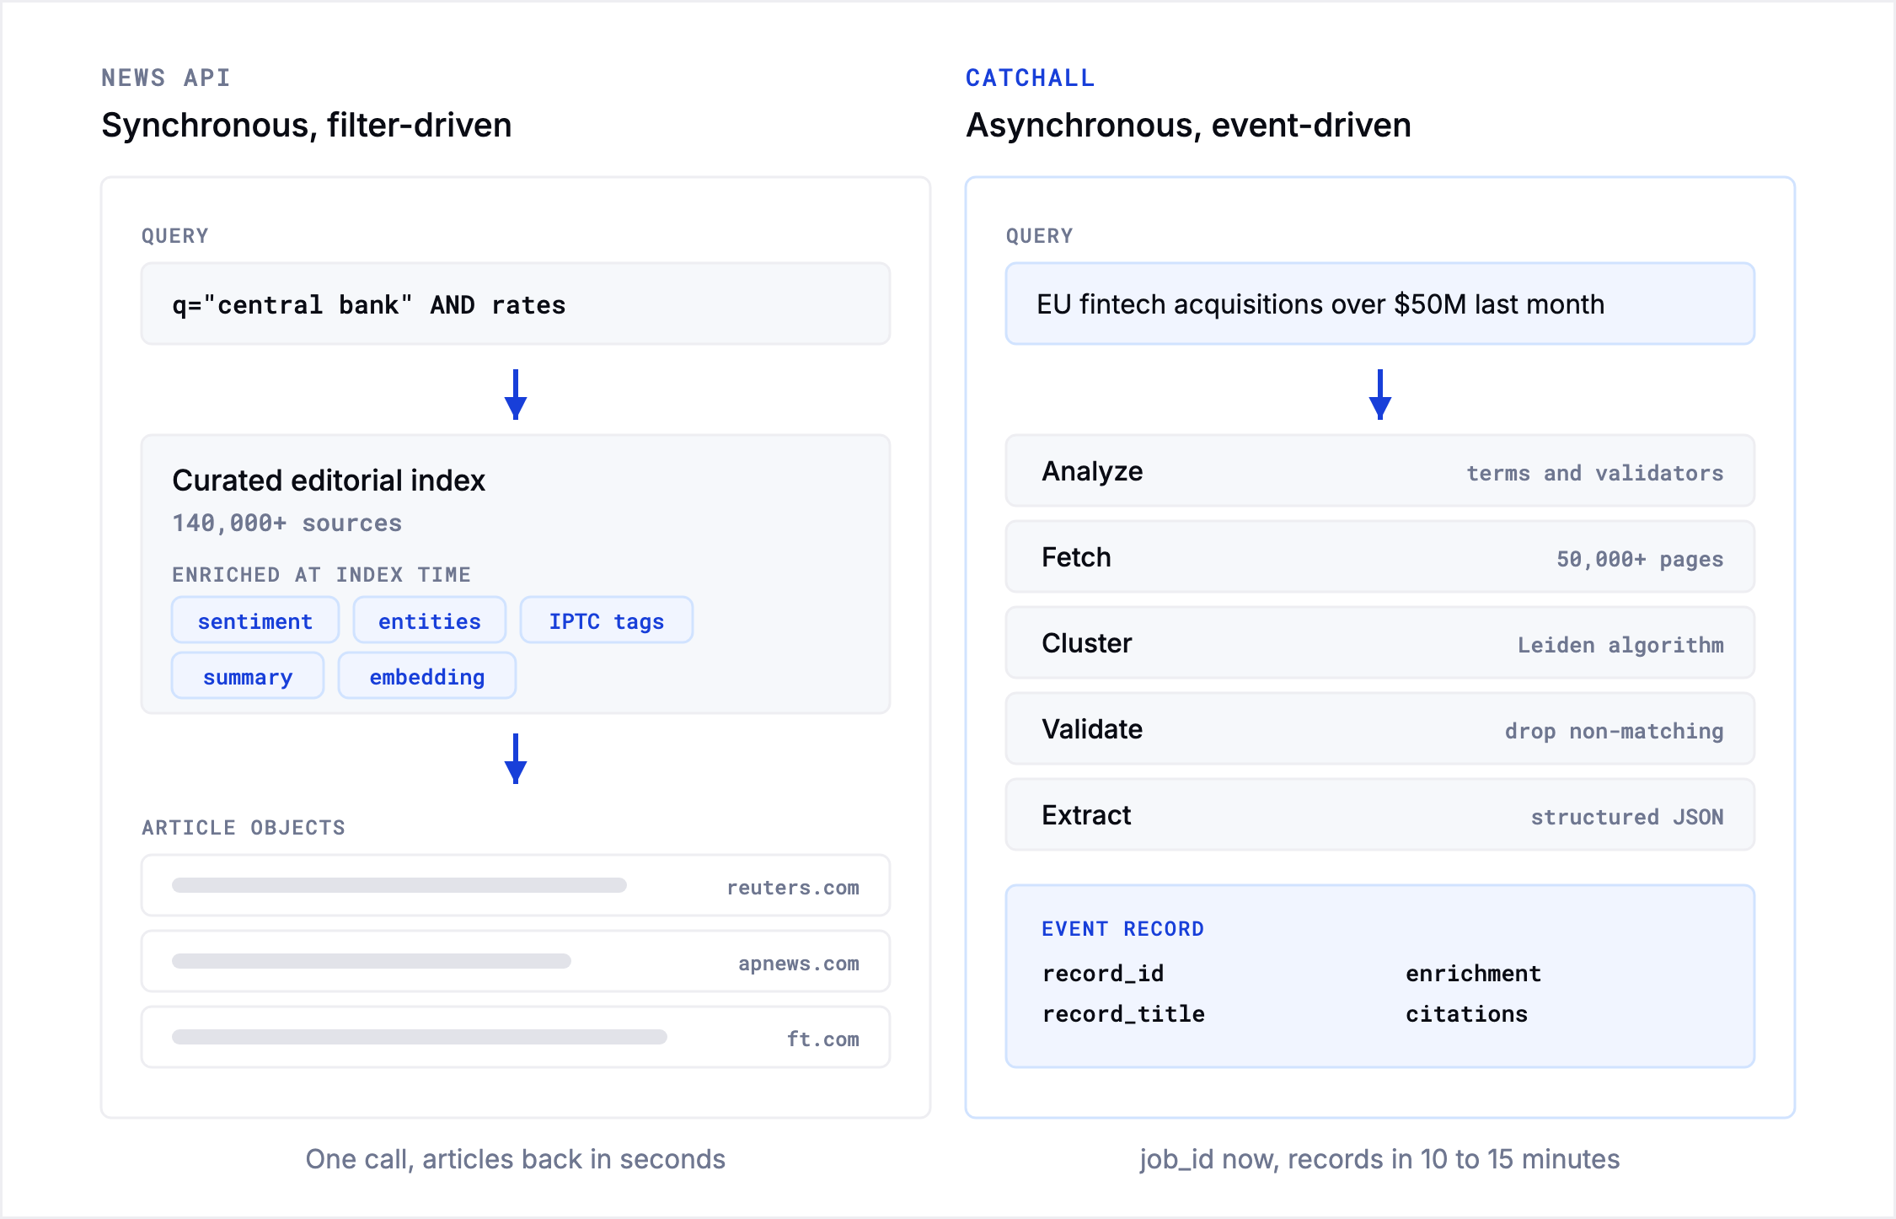
Task: Click the 'Leiden algorithm' text
Action: 1620,645
